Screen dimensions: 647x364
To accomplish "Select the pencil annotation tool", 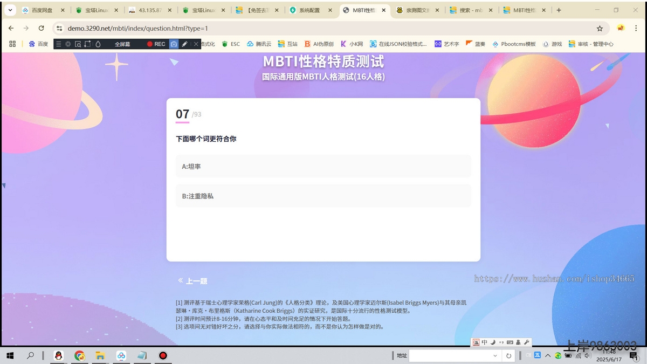I will coord(184,44).
